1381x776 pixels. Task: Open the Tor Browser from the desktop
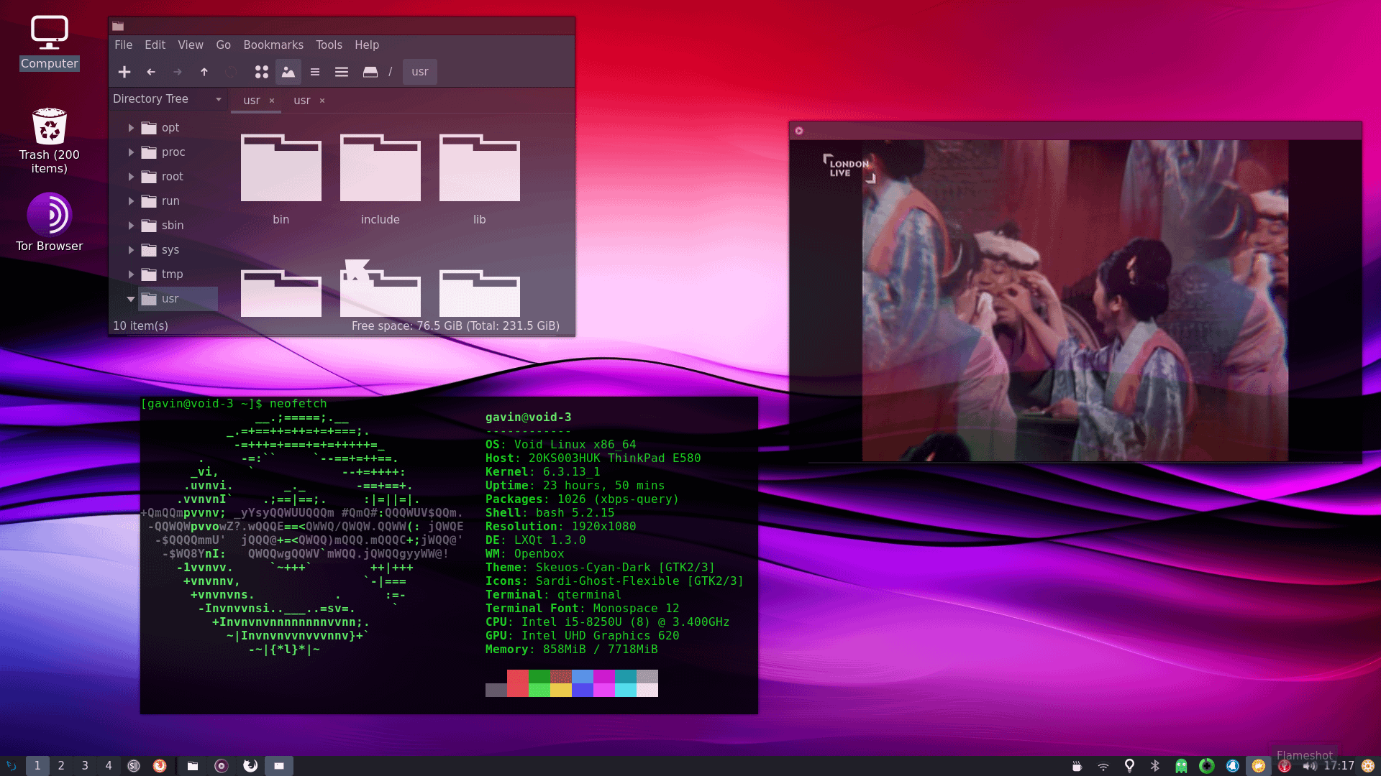pos(50,216)
